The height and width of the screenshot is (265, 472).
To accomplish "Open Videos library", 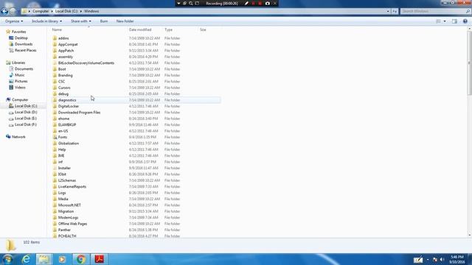I will [x=20, y=88].
